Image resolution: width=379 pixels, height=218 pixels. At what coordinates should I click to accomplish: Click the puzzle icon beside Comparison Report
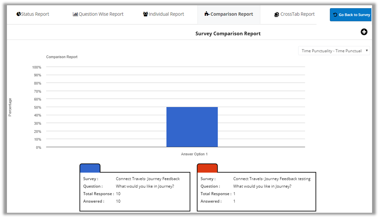[207, 14]
